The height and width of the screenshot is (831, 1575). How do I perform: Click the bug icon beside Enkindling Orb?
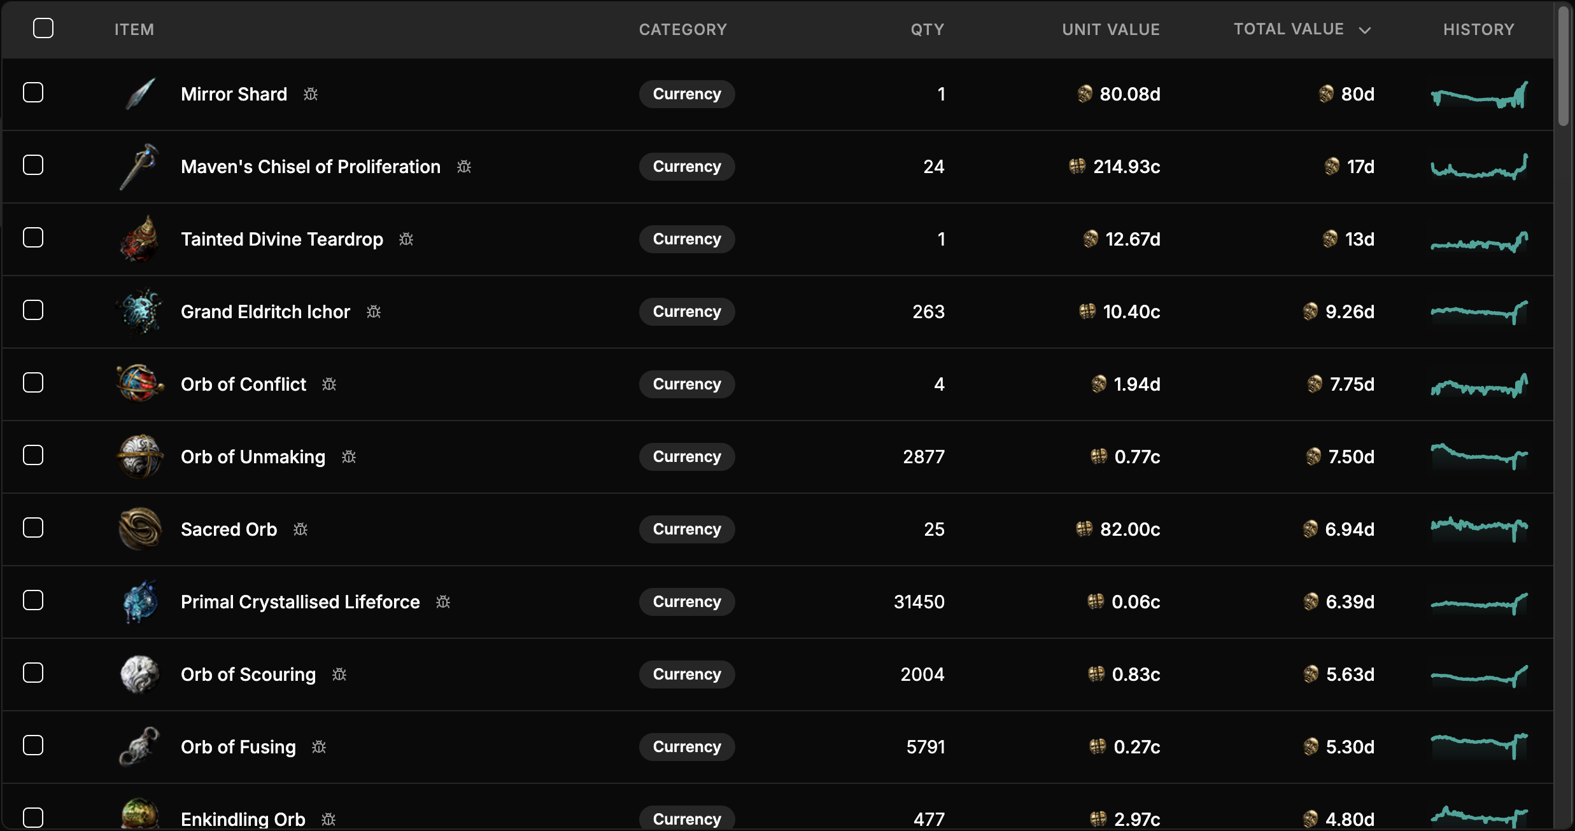click(328, 820)
